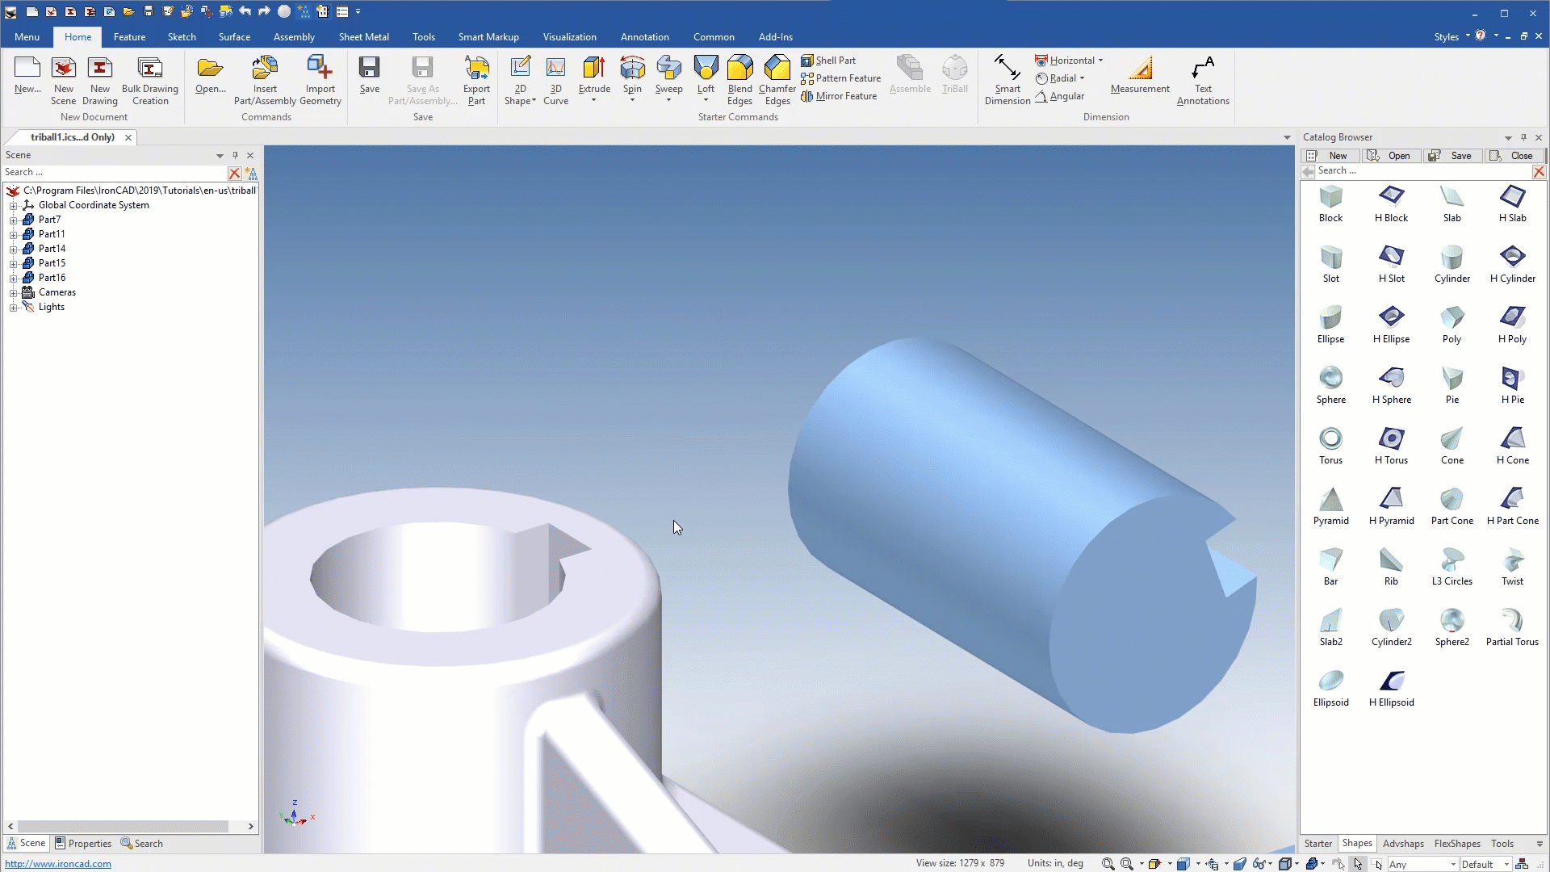The width and height of the screenshot is (1550, 872).
Task: Toggle auto-hide pin on Scene panel
Action: (235, 155)
